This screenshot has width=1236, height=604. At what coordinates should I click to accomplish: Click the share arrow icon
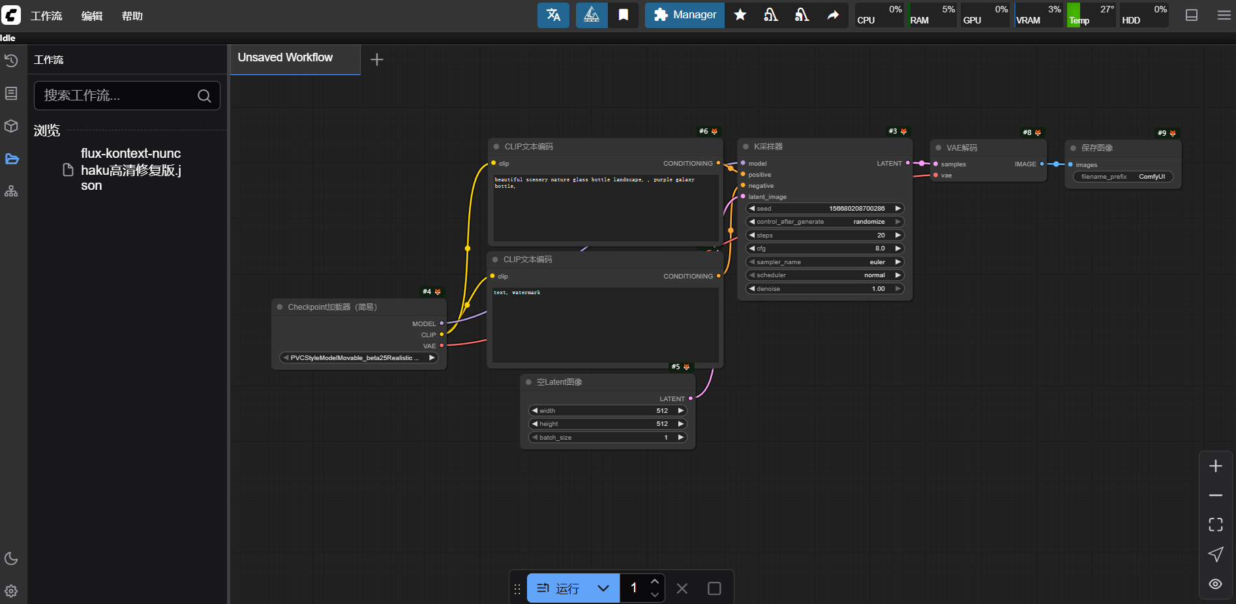pyautogui.click(x=833, y=15)
